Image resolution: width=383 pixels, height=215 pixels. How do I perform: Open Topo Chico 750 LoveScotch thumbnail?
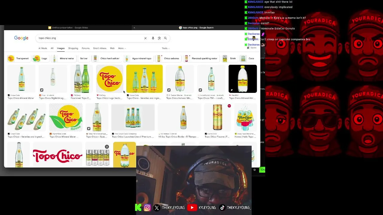coord(211,79)
